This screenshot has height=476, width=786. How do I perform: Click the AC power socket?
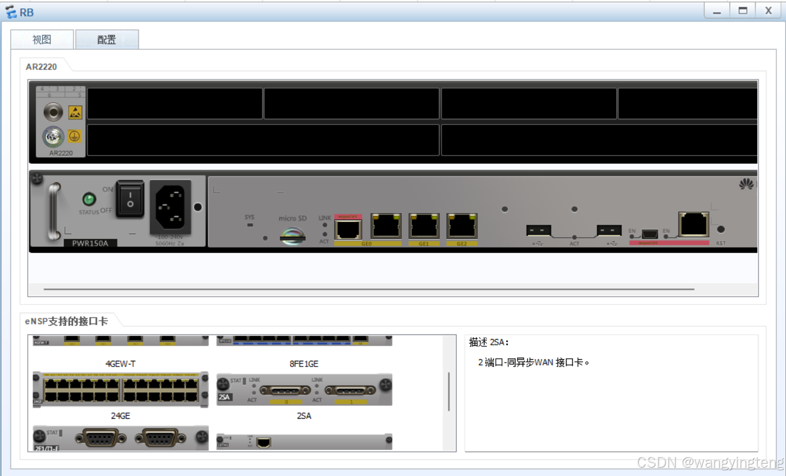[170, 207]
